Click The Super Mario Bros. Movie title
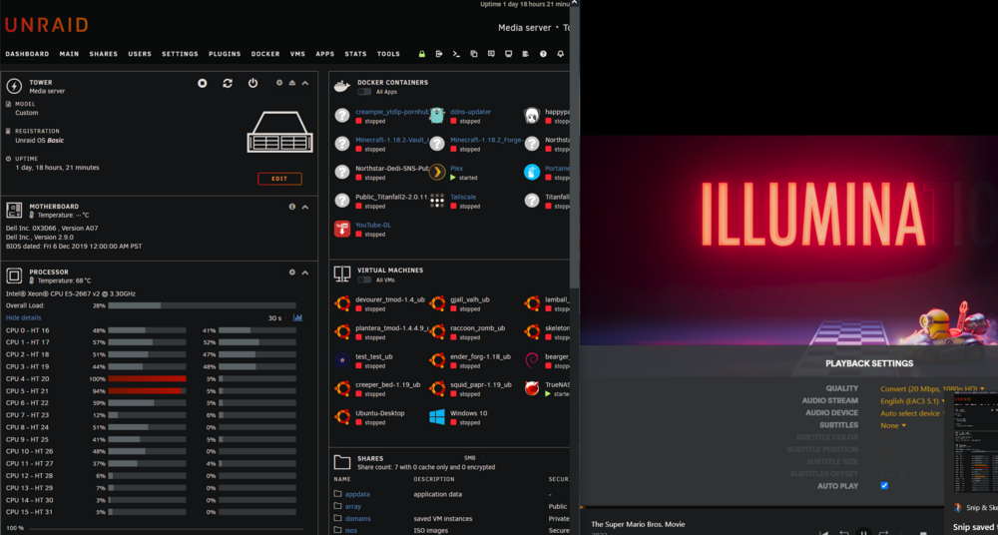The height and width of the screenshot is (535, 998). [638, 524]
